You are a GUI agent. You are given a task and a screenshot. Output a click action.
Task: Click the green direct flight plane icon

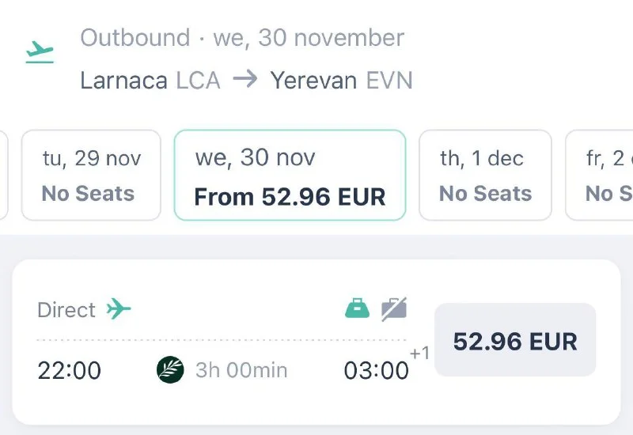[x=119, y=308]
